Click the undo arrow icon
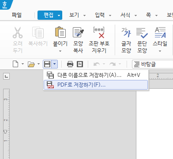The height and width of the screenshot is (159, 173). pos(97,64)
